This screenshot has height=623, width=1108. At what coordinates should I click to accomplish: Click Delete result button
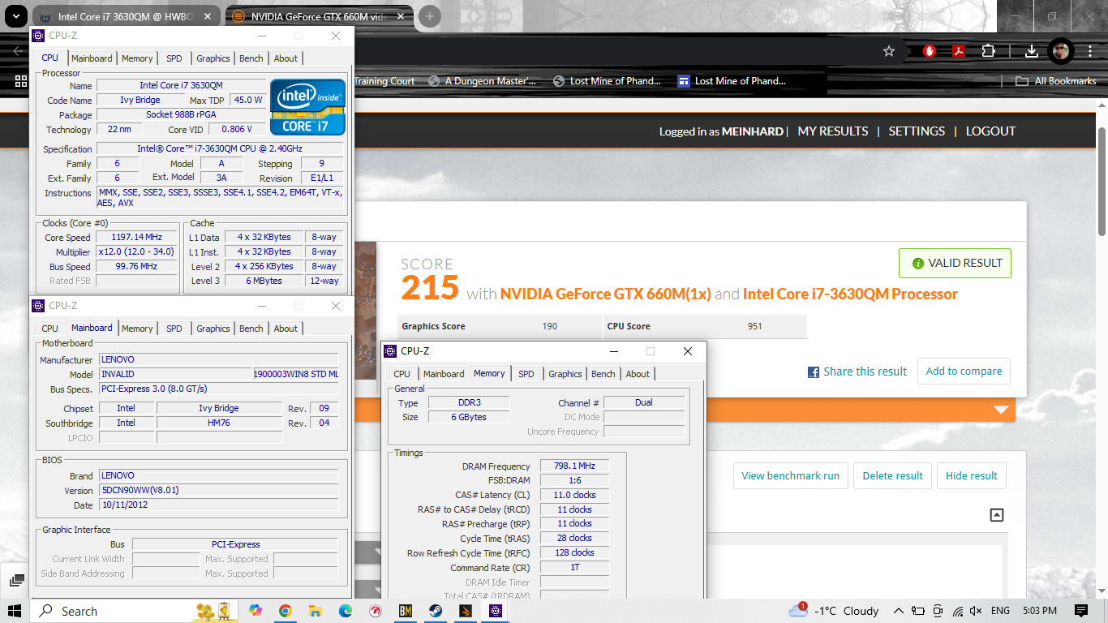click(x=892, y=476)
